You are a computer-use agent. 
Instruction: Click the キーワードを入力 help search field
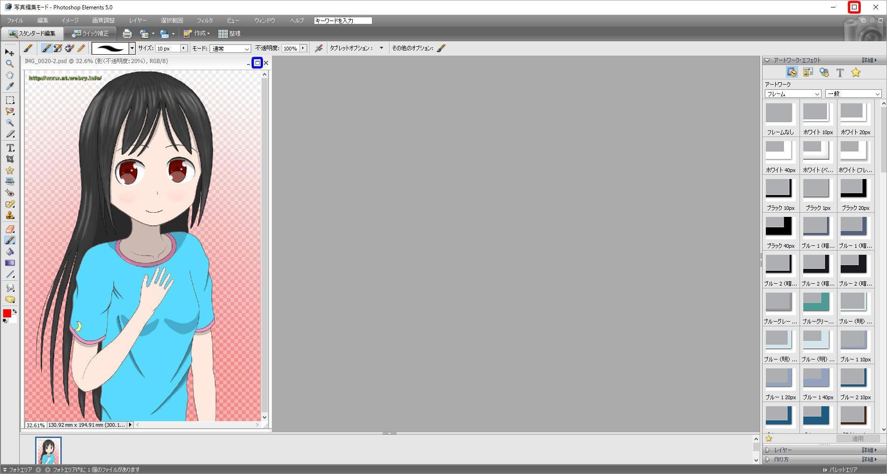(343, 21)
